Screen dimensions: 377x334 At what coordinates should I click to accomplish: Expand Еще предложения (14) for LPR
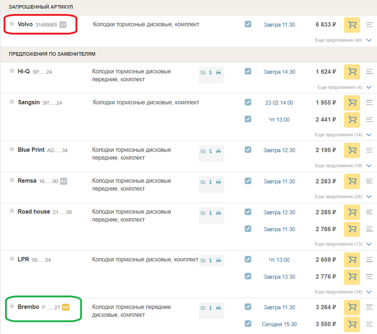point(343,292)
